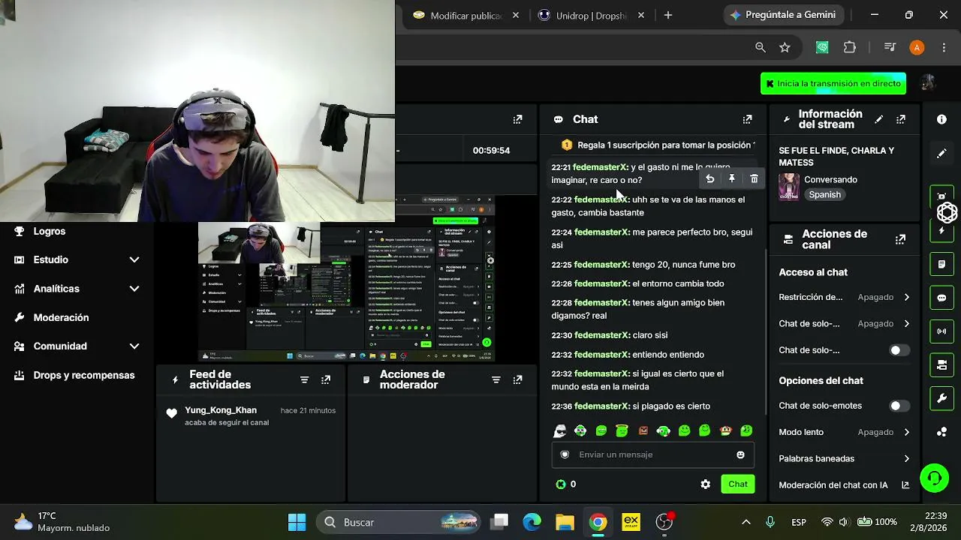Open File Explorer from the taskbar

point(565,522)
